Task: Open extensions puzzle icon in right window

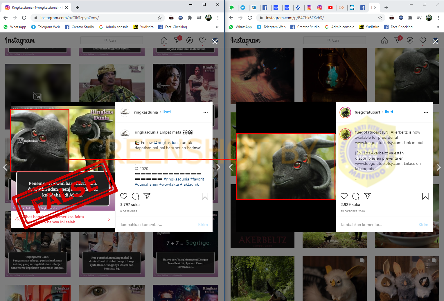Action: pyautogui.click(x=410, y=18)
